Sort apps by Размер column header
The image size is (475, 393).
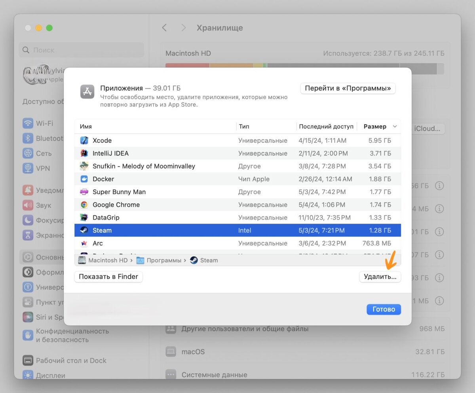(375, 127)
